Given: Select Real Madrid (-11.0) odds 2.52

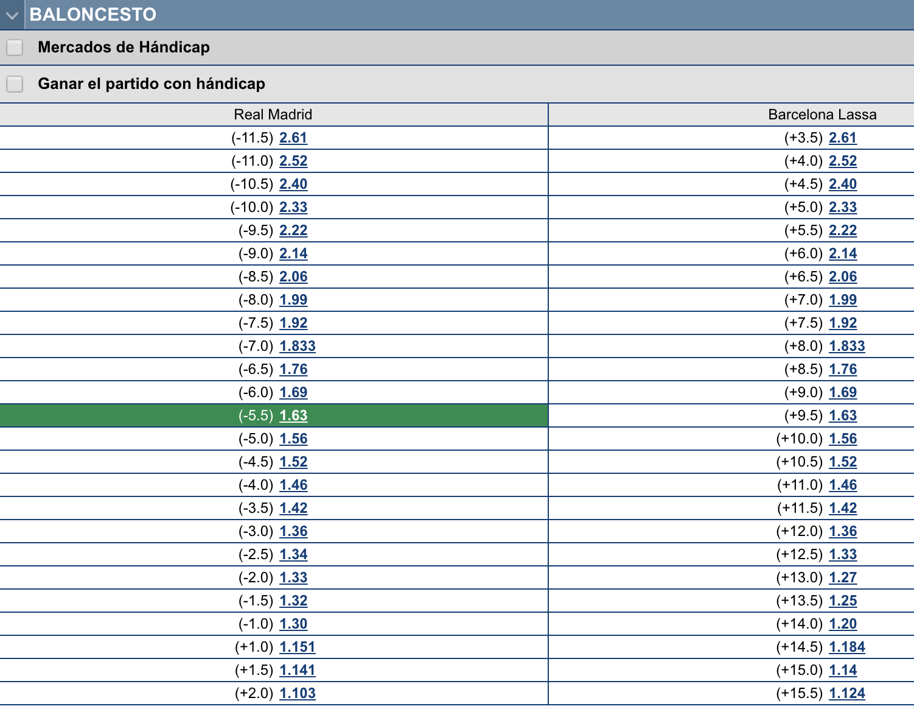Looking at the screenshot, I should click(293, 161).
